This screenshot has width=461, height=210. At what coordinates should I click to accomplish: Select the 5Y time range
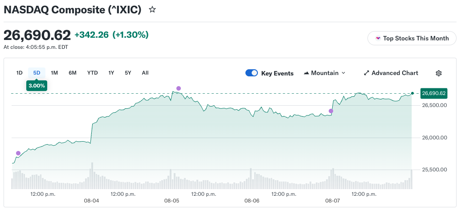pos(128,73)
